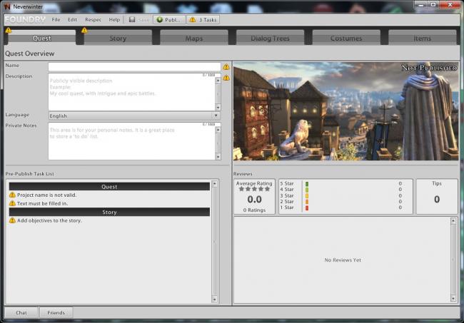This screenshot has width=464, height=323.
Task: Open the Respec menu
Action: 94,19
